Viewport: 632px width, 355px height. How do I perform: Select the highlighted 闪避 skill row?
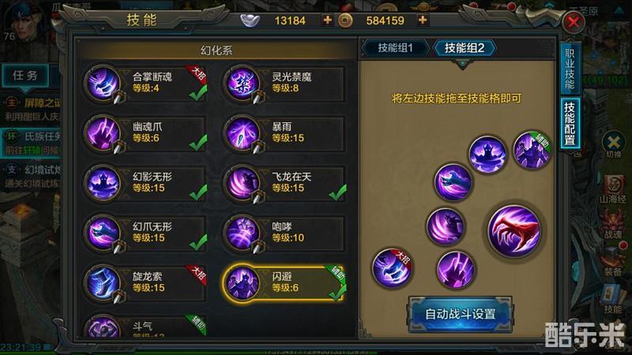click(x=284, y=283)
